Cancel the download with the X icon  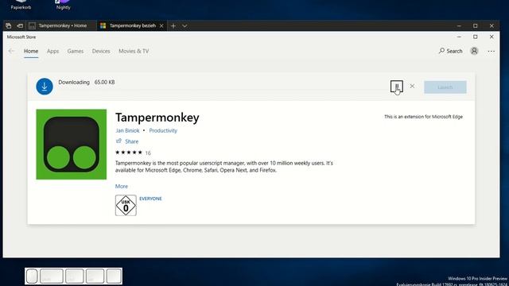(412, 86)
